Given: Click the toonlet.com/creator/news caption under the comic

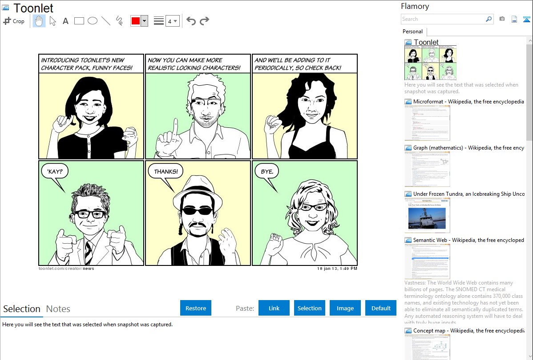Looking at the screenshot, I should click(x=66, y=269).
